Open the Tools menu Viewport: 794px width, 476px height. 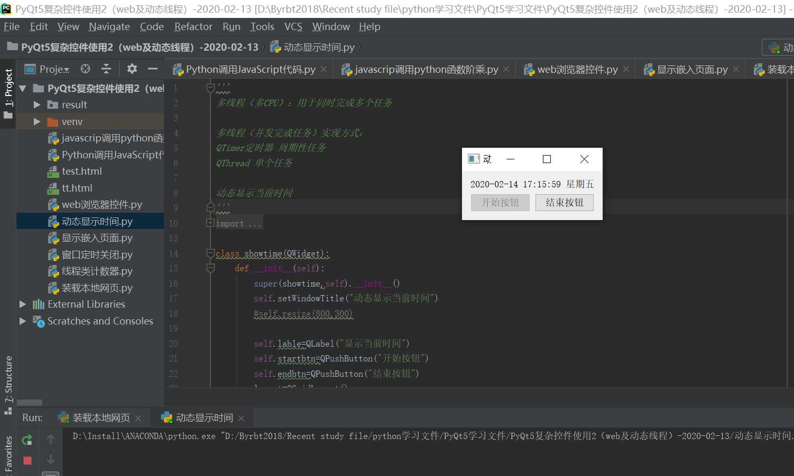pos(262,26)
